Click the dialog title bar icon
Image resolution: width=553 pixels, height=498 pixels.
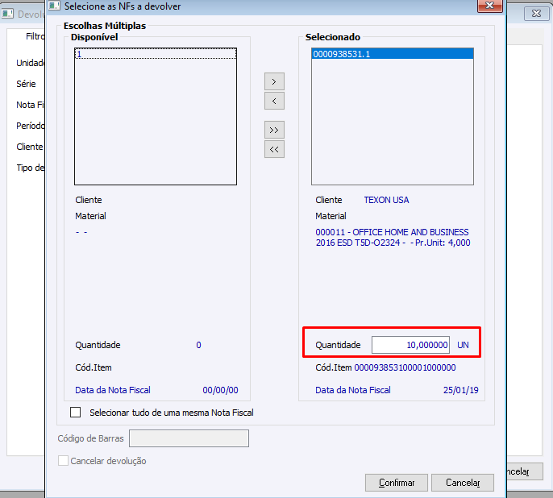(54, 6)
